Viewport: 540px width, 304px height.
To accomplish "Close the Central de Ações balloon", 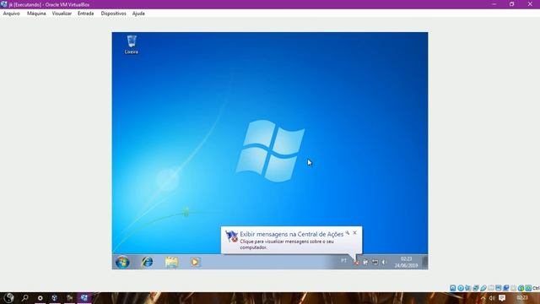I will pyautogui.click(x=354, y=233).
